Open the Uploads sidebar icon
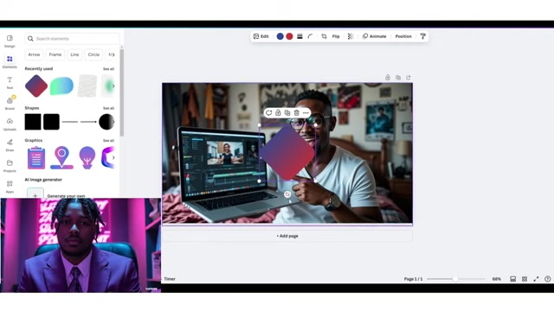The width and height of the screenshot is (554, 311). 10,124
